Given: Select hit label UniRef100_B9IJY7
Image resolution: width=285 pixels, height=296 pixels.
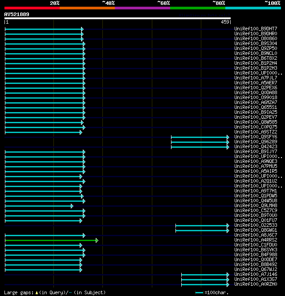Looking at the screenshot, I should (256, 151).
